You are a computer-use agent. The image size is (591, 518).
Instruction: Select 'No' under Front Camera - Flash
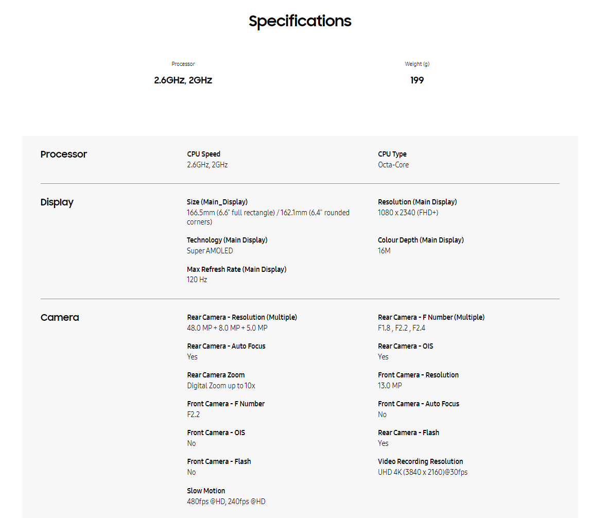(192, 472)
